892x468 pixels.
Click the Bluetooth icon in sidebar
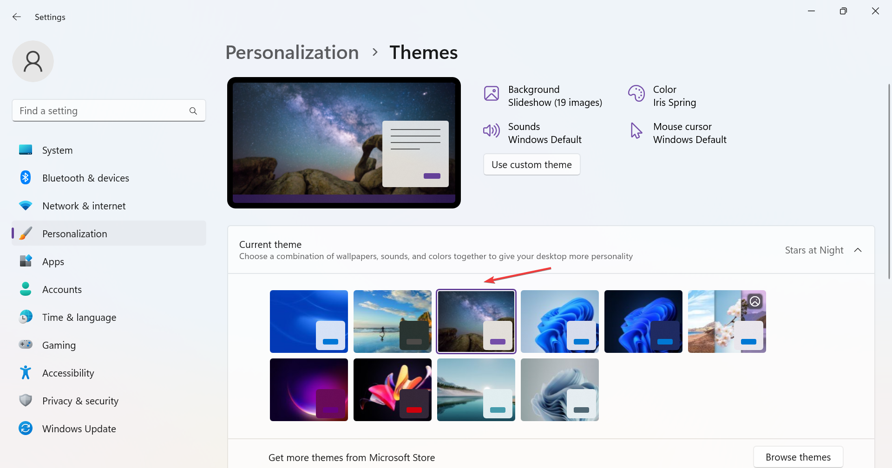pos(26,177)
